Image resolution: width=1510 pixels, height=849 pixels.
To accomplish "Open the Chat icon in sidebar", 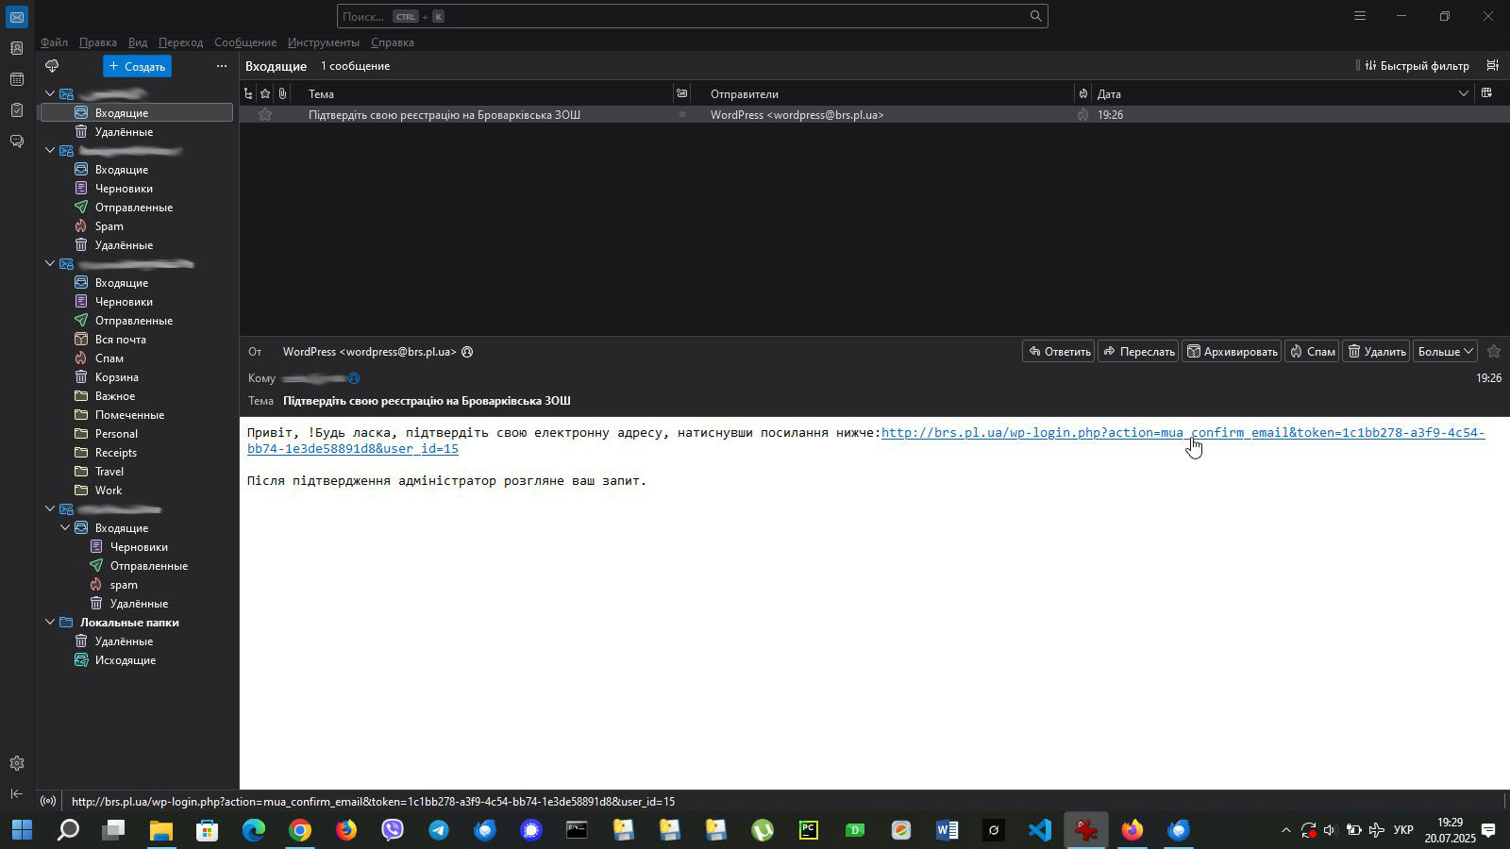I will (17, 141).
